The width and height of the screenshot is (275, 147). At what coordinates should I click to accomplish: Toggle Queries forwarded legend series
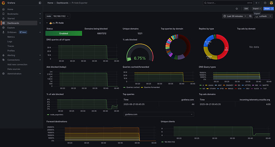(150, 87)
